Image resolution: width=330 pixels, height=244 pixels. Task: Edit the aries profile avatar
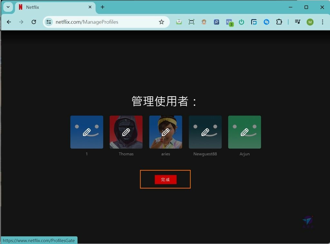166,132
